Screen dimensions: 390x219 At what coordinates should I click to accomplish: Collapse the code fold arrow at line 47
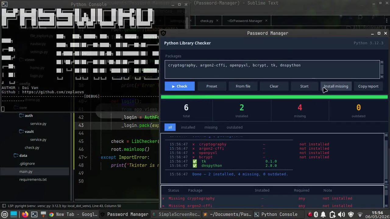click(x=86, y=157)
